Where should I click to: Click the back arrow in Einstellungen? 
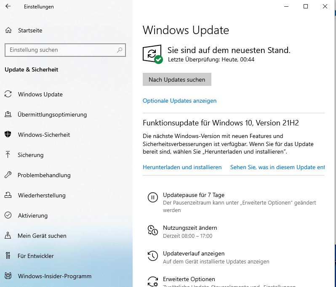[x=8, y=6]
